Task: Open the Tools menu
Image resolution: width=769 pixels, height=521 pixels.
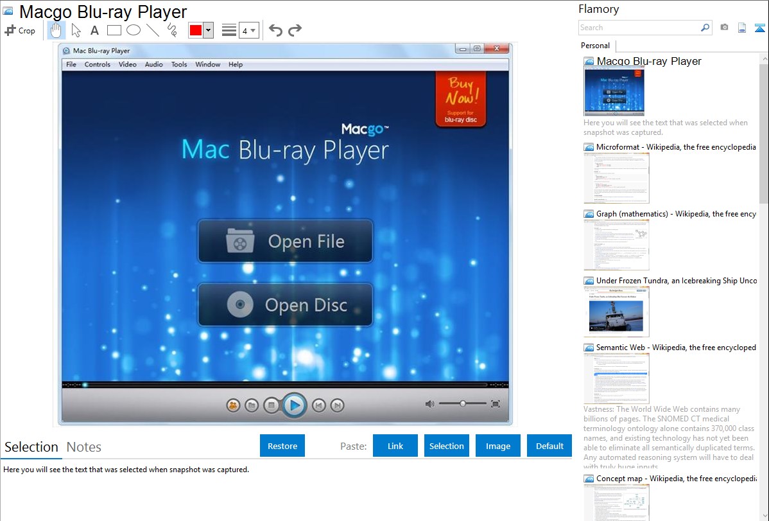Action: pyautogui.click(x=179, y=64)
